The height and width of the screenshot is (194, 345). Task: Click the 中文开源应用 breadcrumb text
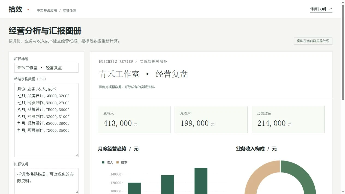[x=47, y=10]
